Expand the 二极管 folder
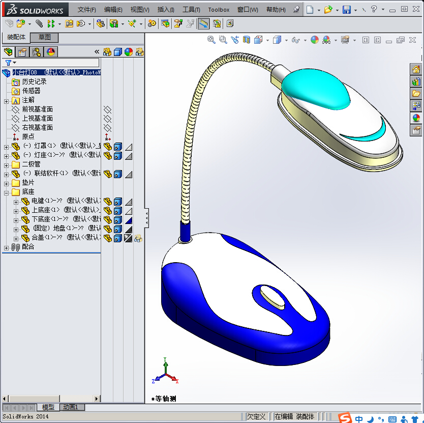Image resolution: width=424 pixels, height=423 pixels. [6, 165]
